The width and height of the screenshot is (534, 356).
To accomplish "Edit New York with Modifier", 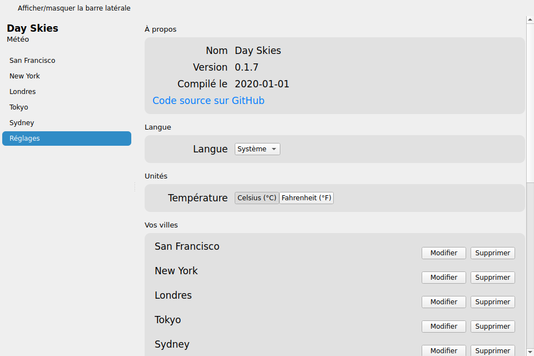I will (x=443, y=278).
